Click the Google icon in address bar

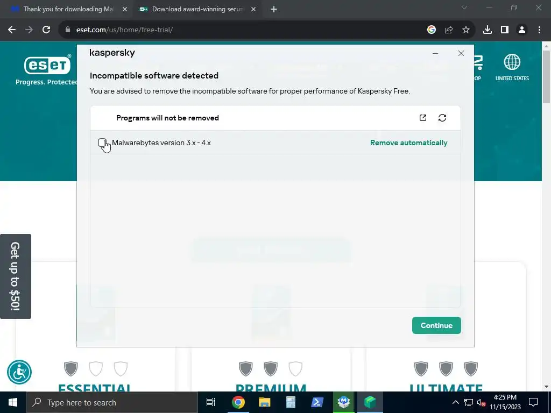coord(432,30)
